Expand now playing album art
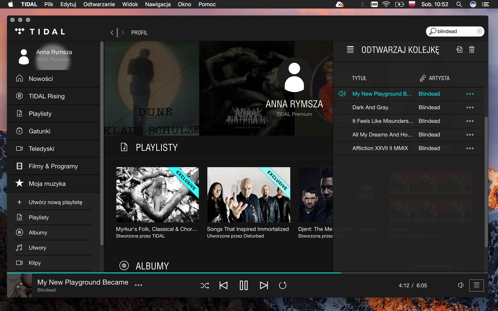This screenshot has width=498, height=311. pos(19,285)
